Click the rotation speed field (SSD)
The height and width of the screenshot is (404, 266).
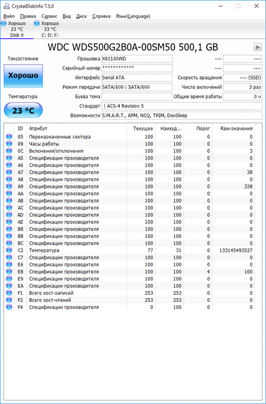[242, 77]
